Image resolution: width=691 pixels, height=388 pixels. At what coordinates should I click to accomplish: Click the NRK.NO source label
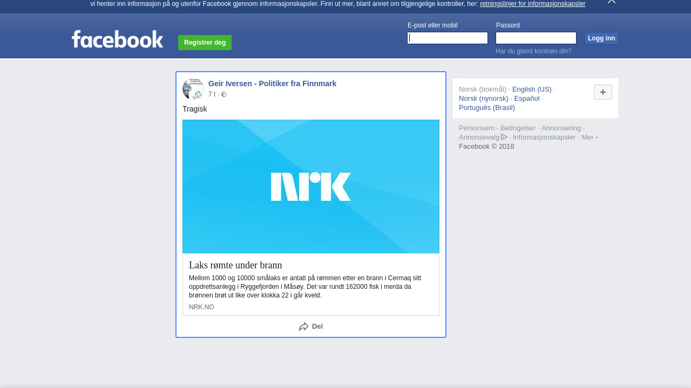pos(201,307)
